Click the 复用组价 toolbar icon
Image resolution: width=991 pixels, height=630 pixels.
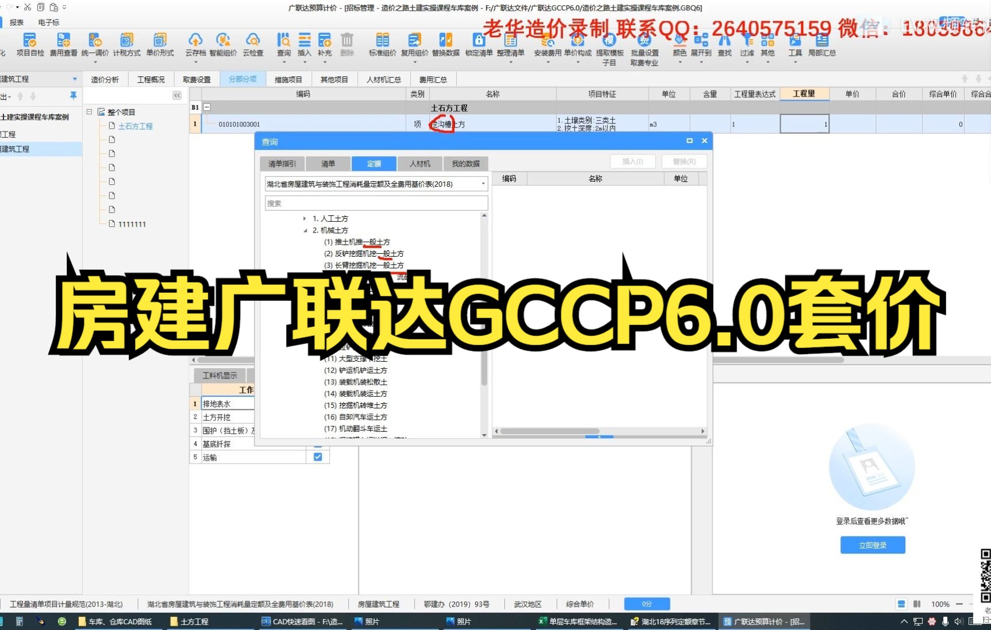click(414, 45)
